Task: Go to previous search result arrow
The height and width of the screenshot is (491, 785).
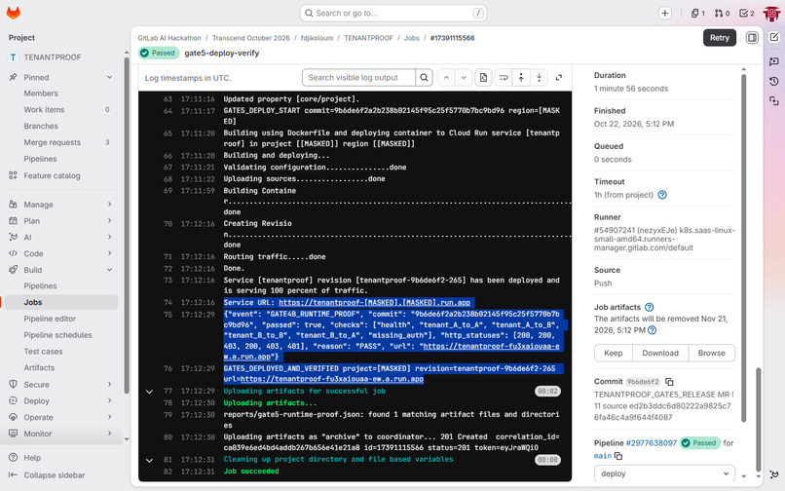Action: [x=446, y=78]
